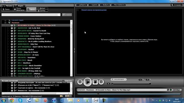
Task: Play the RAMMSTEIN - Ich Tu Dir Weh track
Action: (12, 28)
